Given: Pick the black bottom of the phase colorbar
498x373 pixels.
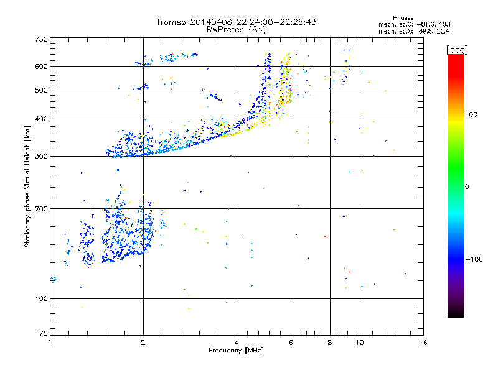Looking at the screenshot, I should click(456, 313).
